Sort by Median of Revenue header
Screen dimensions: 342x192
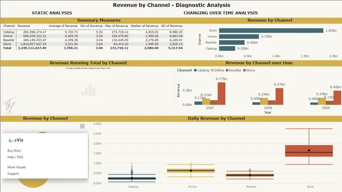coord(144,26)
